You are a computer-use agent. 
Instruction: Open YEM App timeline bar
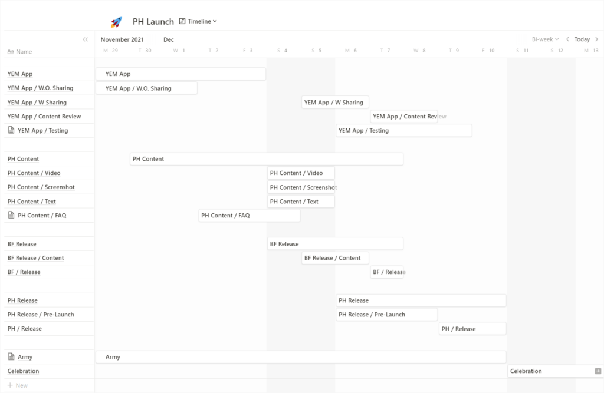point(180,74)
